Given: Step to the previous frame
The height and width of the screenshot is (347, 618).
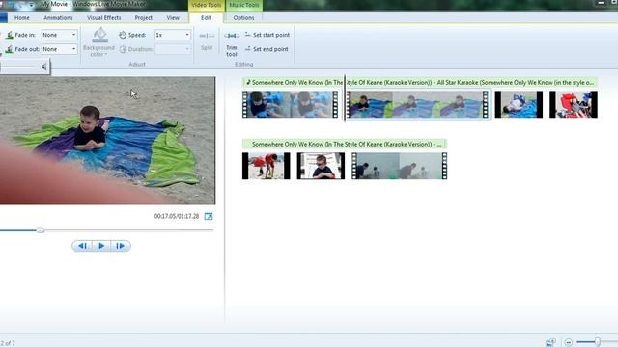Looking at the screenshot, I should (82, 246).
